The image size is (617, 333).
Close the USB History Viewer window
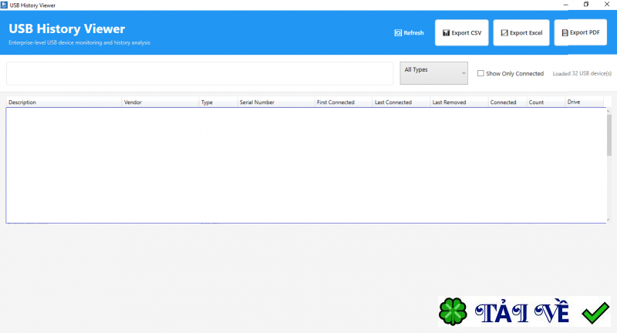tap(607, 5)
